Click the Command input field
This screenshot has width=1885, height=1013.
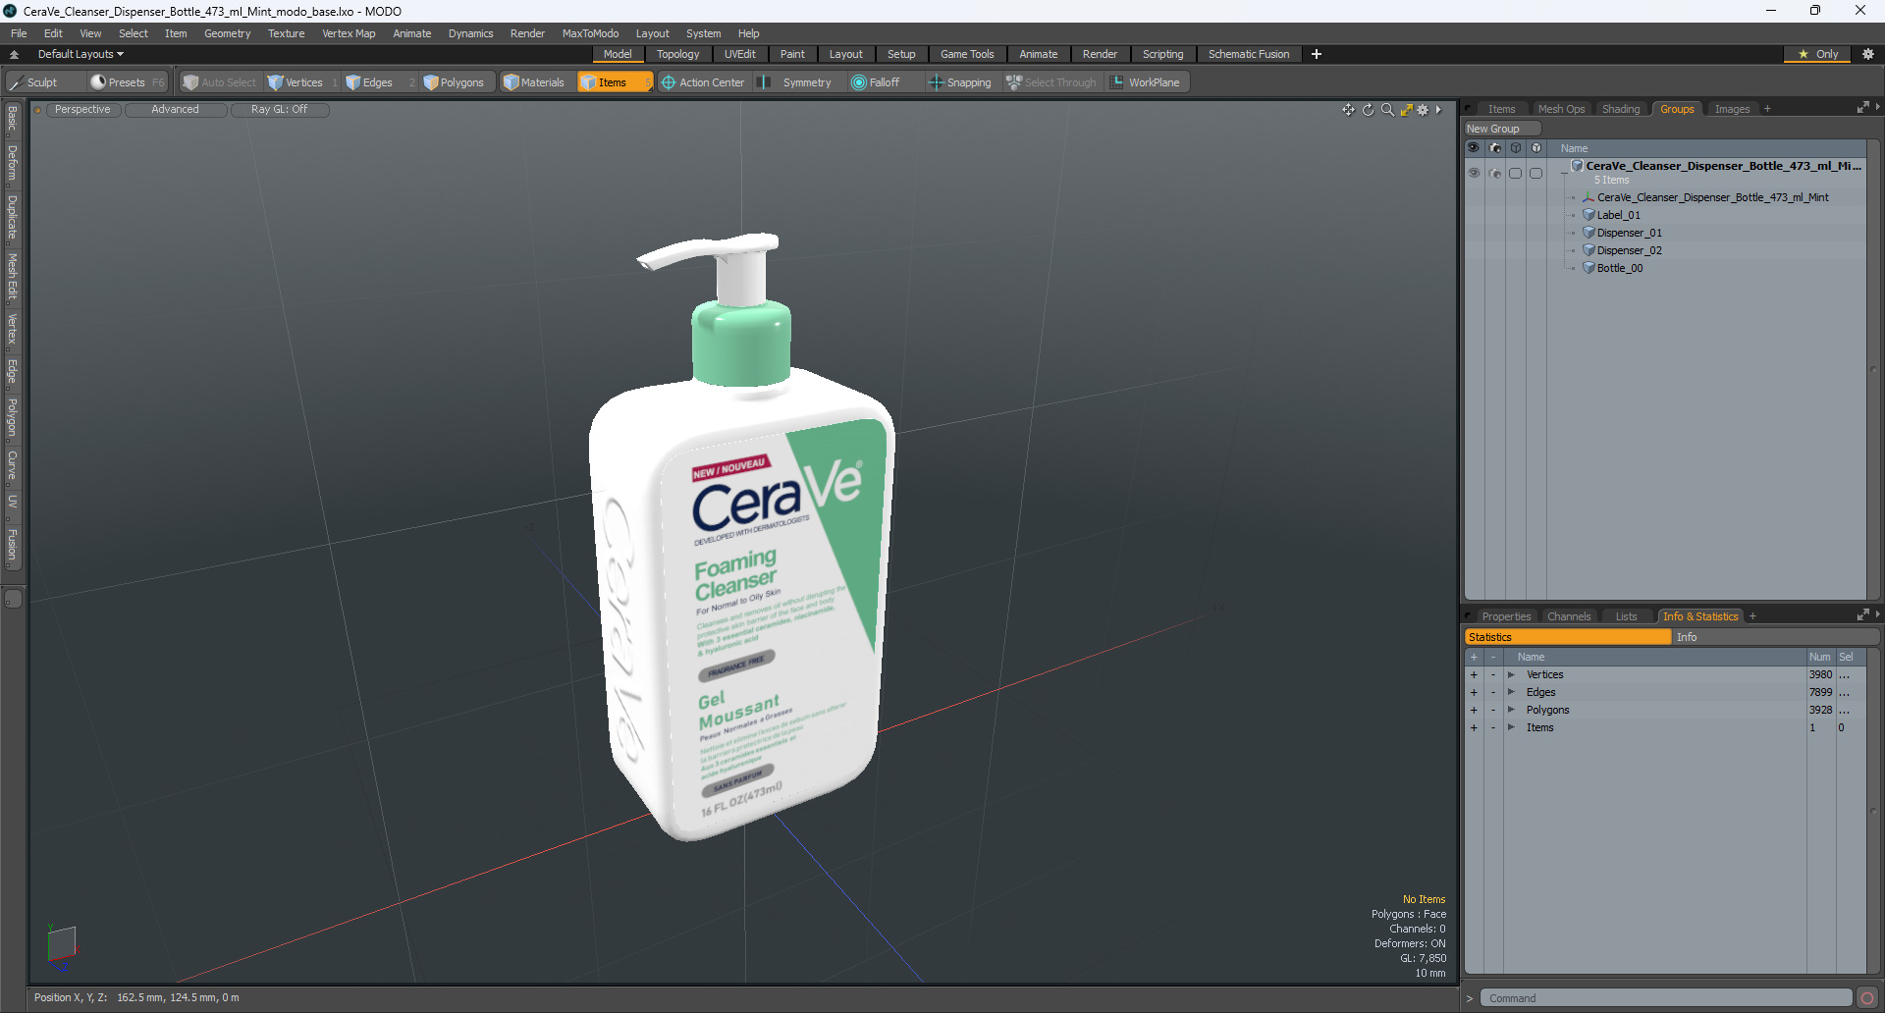pos(1665,998)
